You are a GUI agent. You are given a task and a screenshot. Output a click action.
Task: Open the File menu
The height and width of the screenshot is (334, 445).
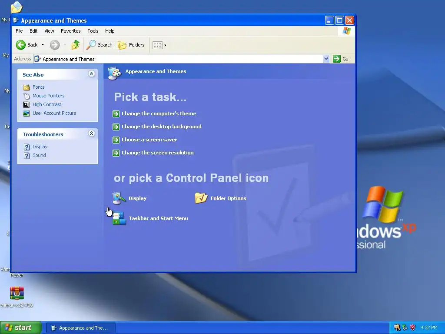(x=19, y=31)
